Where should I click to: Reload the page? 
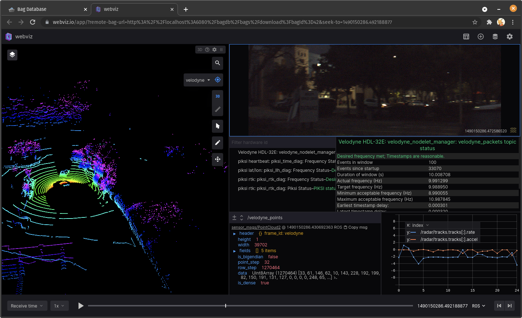coord(33,22)
